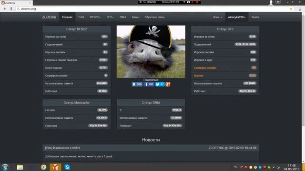305x171 pixels.
Task: Open Skype from the taskbar
Action: pyautogui.click(x=67, y=167)
